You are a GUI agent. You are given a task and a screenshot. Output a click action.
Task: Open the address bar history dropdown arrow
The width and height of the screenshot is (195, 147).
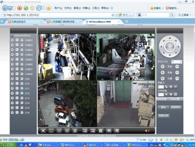(117, 15)
